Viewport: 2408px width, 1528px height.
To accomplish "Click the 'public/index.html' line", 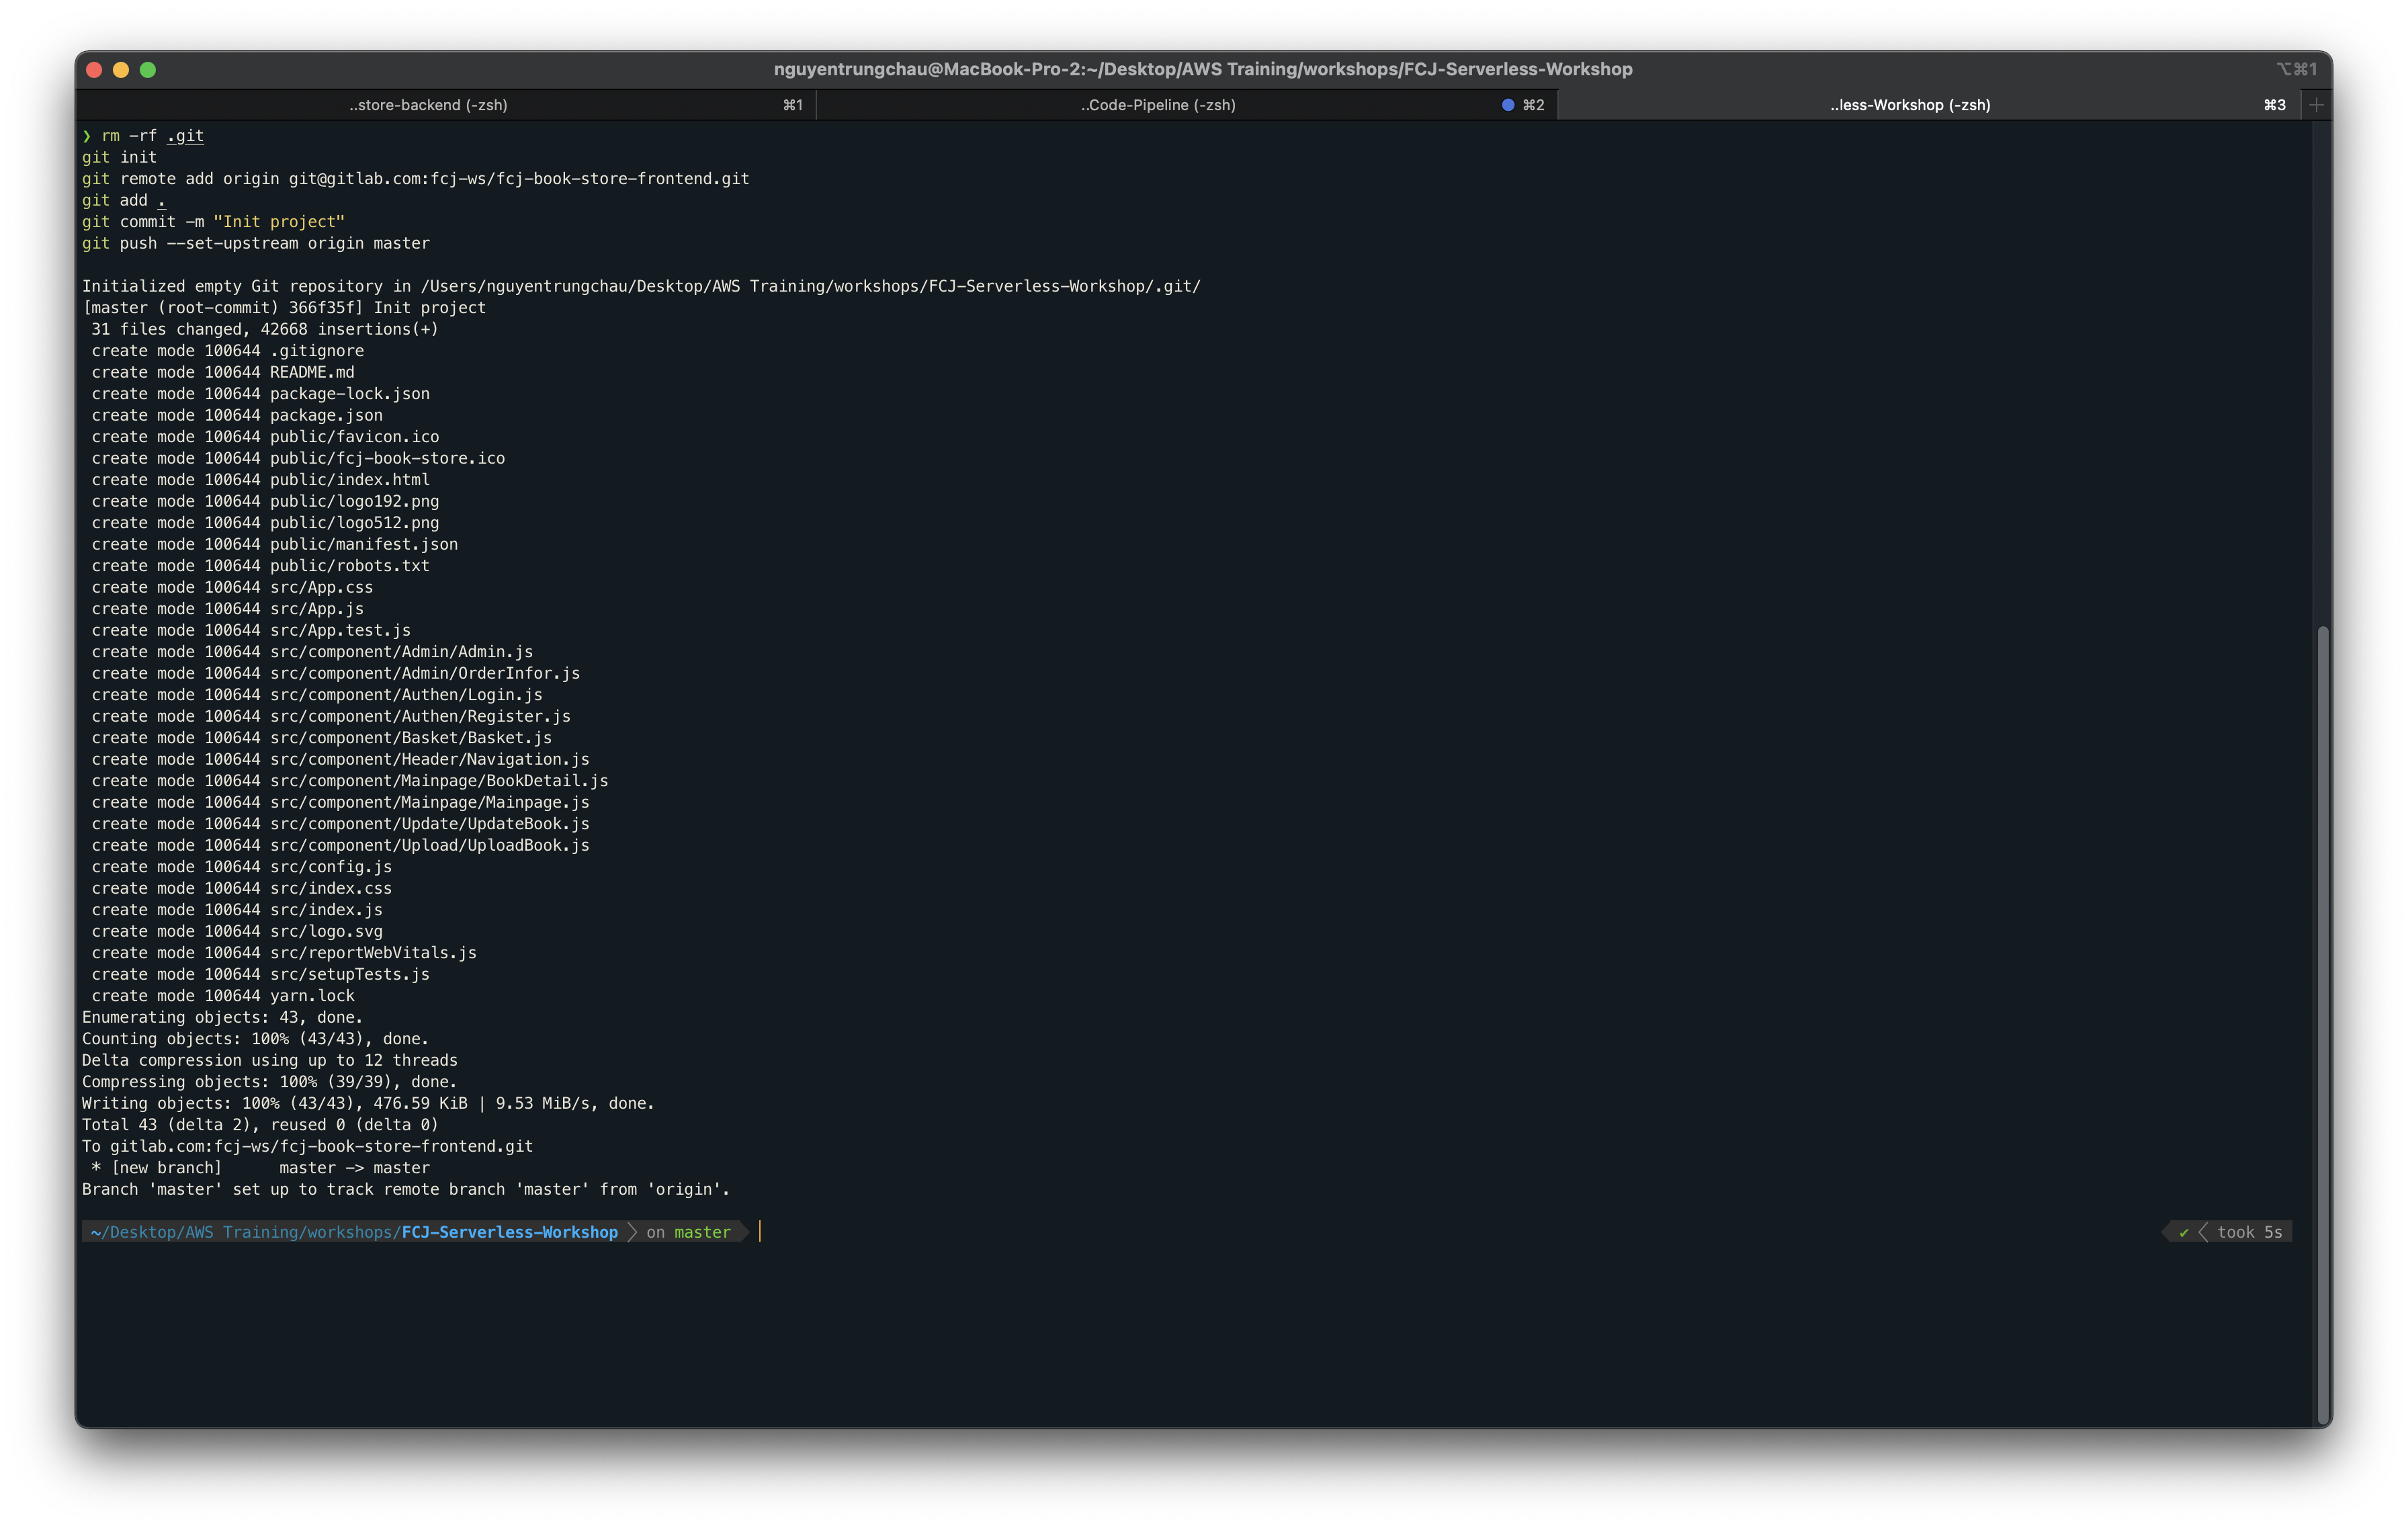I will point(260,480).
